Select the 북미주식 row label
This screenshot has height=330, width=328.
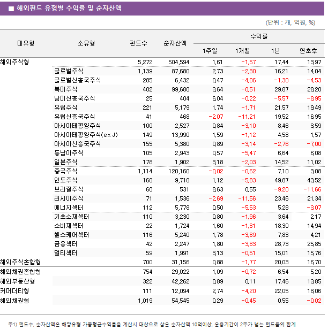pos(65,89)
